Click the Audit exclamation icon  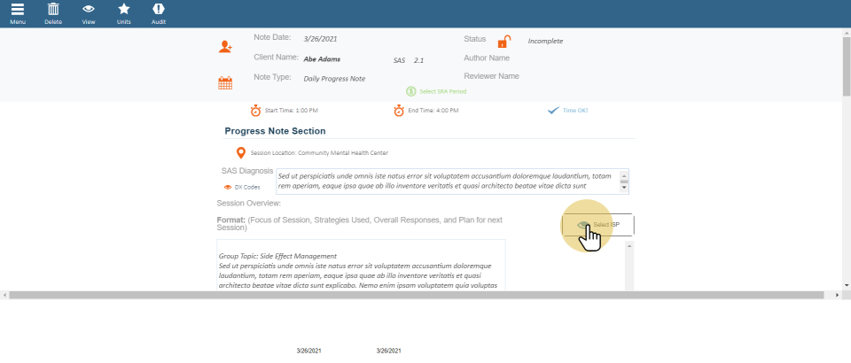tap(159, 9)
